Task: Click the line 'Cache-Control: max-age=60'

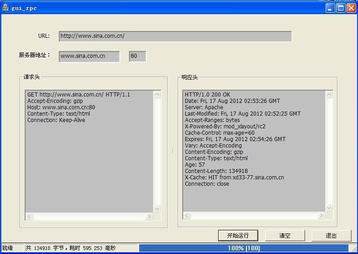Action: coord(220,133)
